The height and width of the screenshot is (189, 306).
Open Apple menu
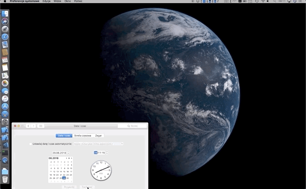(5, 1)
